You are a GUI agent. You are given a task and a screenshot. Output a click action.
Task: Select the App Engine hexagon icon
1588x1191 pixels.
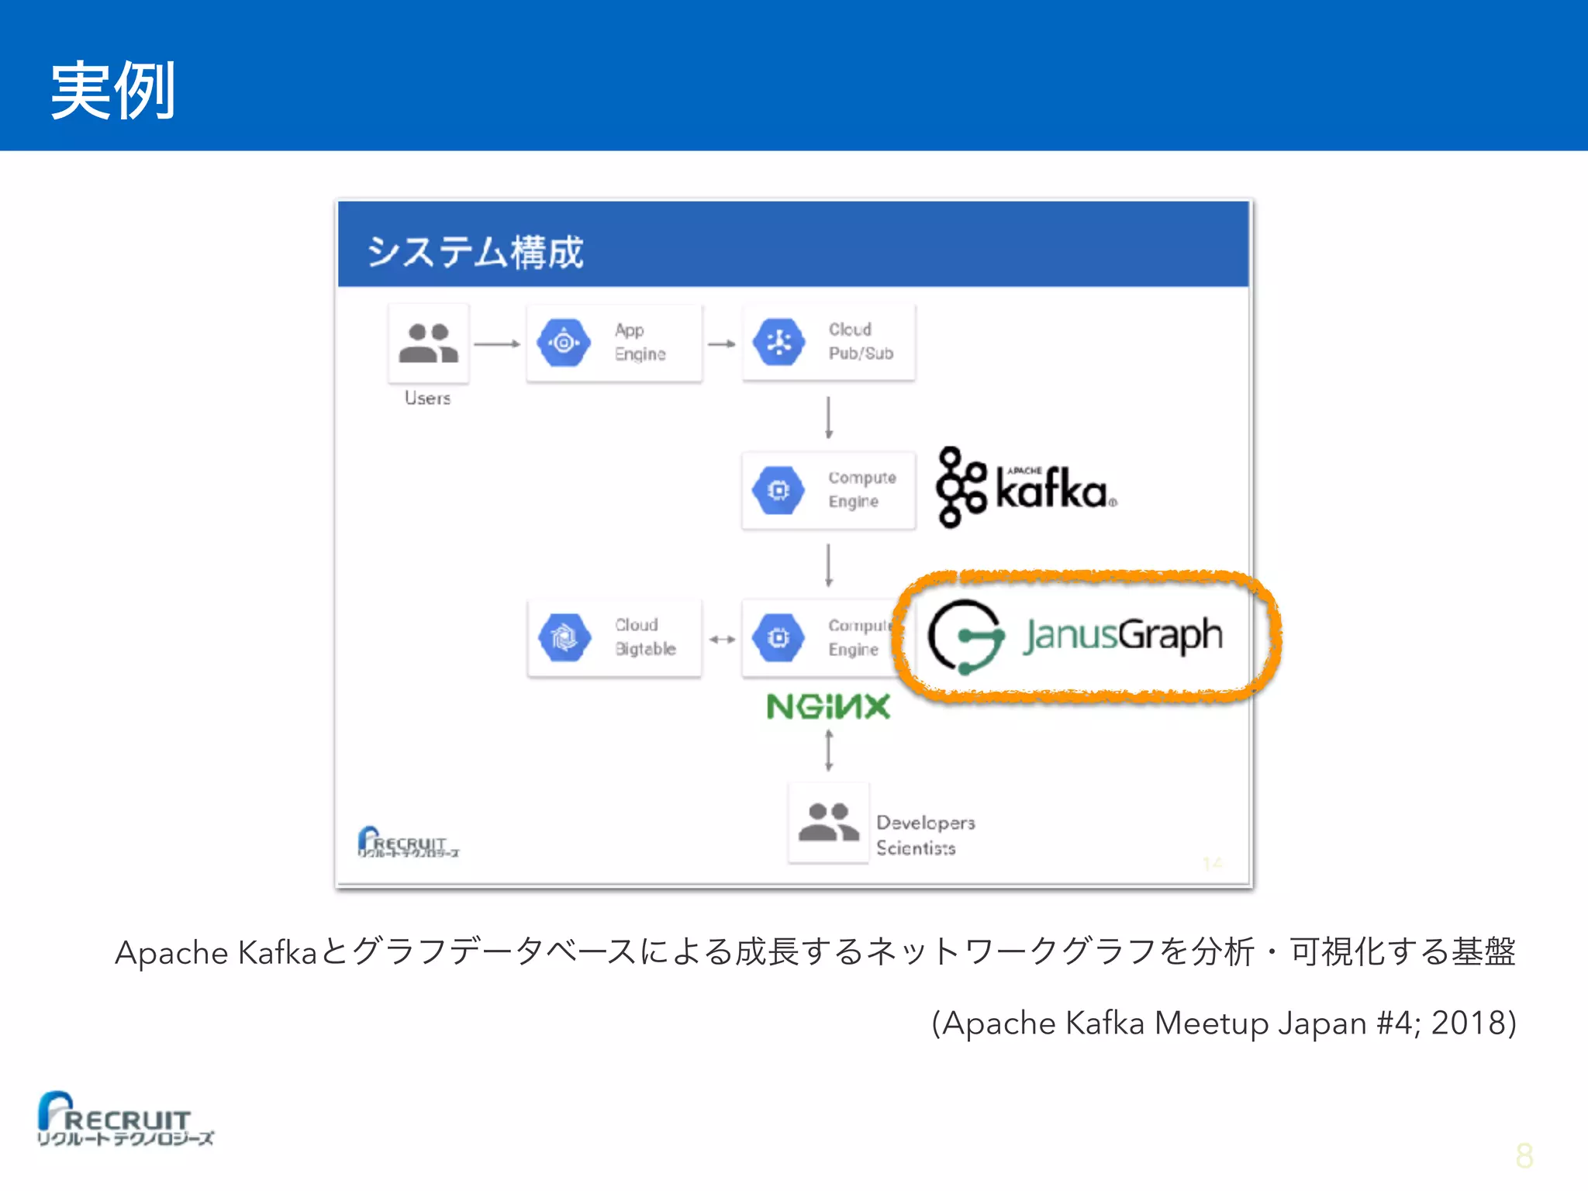tap(564, 342)
